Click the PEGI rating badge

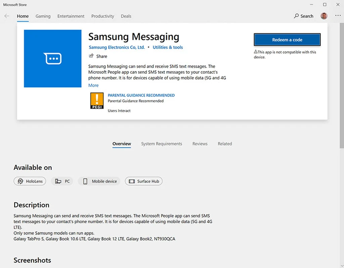(x=97, y=101)
